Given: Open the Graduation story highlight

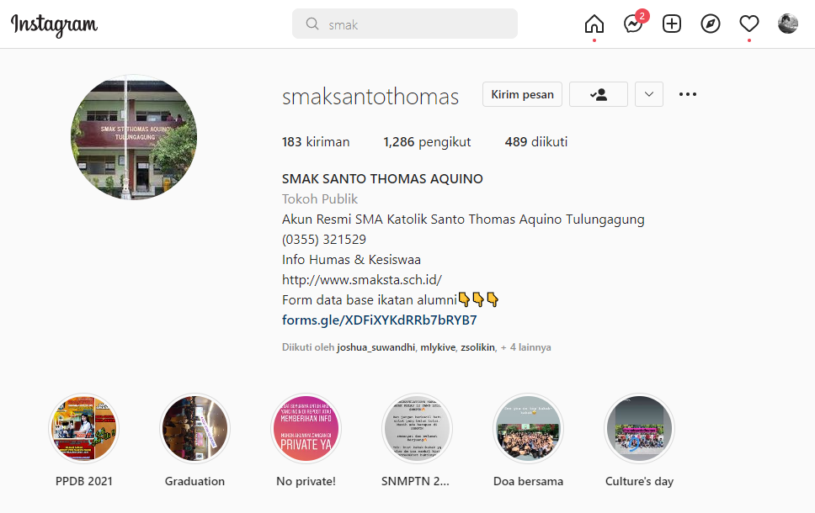Looking at the screenshot, I should 195,428.
